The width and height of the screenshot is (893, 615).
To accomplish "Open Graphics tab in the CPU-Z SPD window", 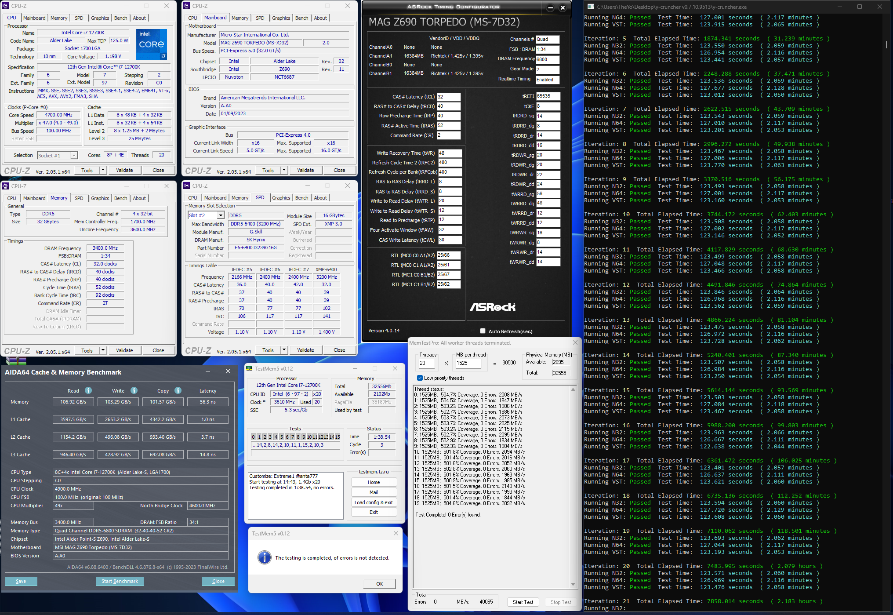I will pos(281,198).
